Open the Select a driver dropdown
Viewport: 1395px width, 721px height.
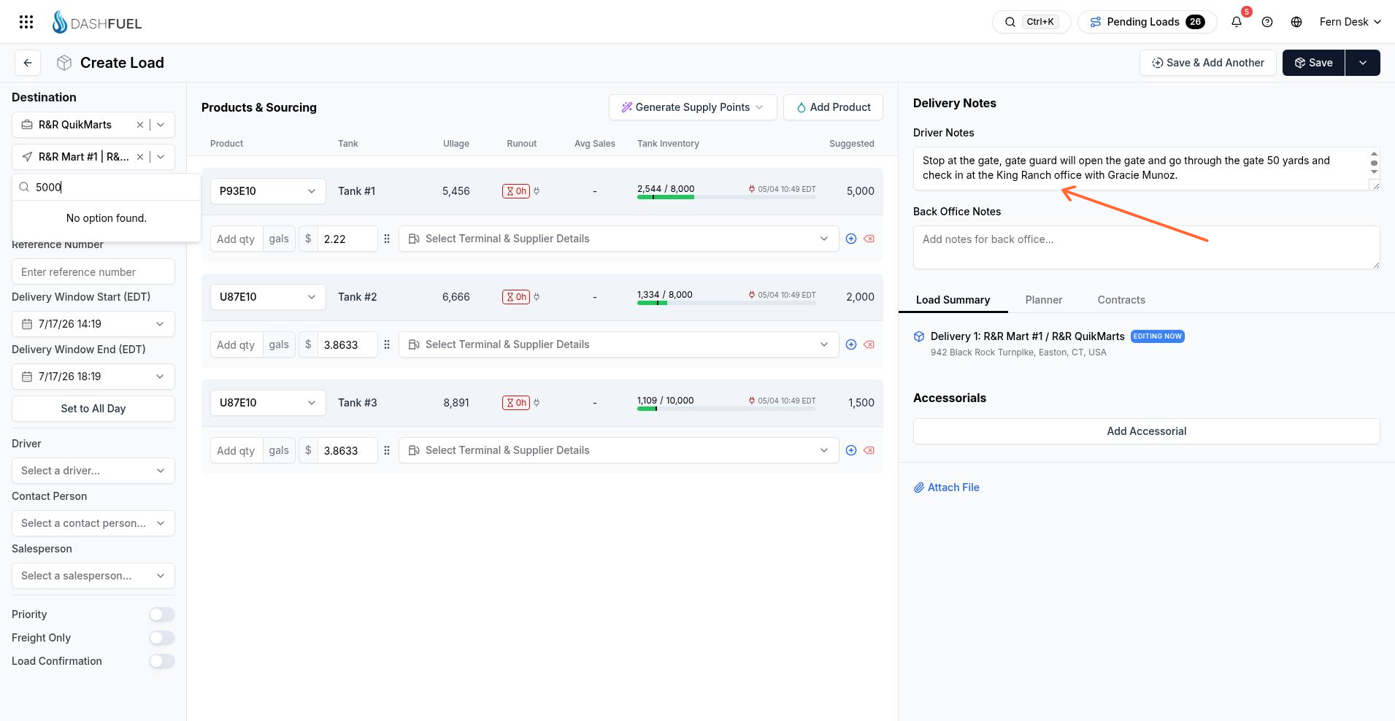click(x=93, y=471)
